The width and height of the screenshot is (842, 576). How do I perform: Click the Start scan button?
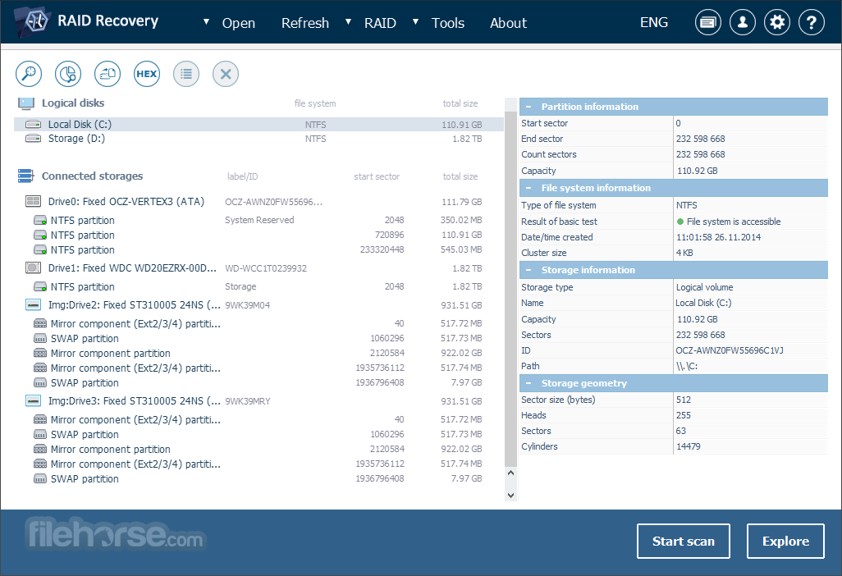[x=683, y=541]
